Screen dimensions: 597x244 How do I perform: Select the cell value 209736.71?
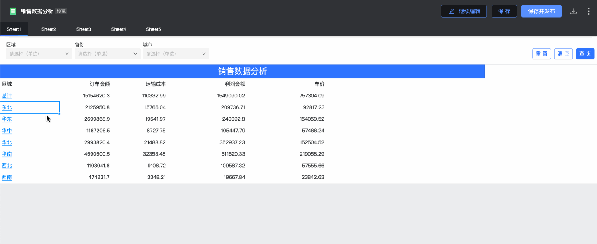[233, 107]
